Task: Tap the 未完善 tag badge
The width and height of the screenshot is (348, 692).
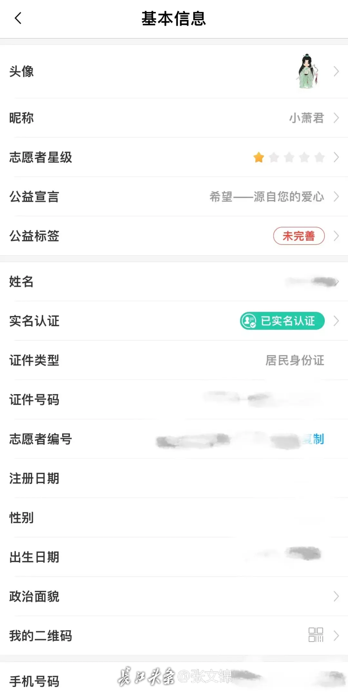Action: point(299,236)
